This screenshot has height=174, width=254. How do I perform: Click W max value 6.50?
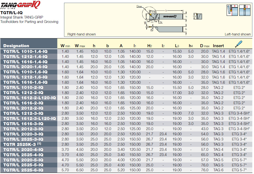80,170
